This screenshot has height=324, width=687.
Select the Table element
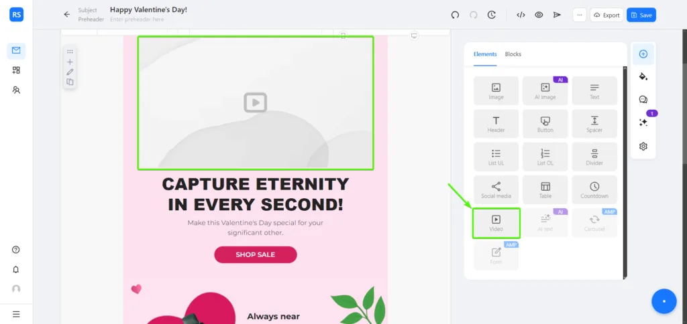(x=545, y=189)
